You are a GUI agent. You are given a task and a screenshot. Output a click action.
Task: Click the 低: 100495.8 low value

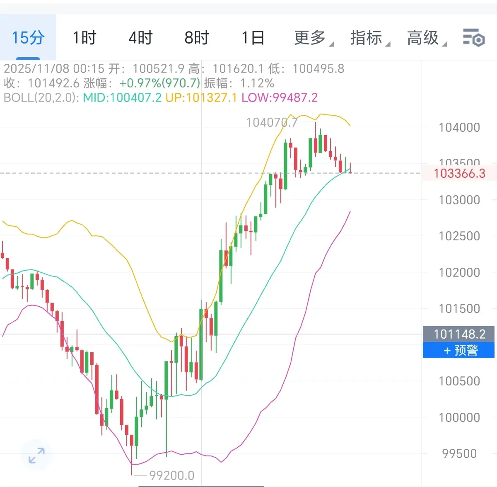coord(306,69)
